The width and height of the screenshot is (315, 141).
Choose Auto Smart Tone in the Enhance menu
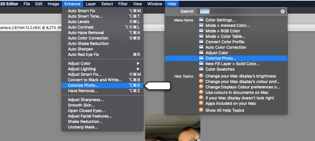point(103,16)
